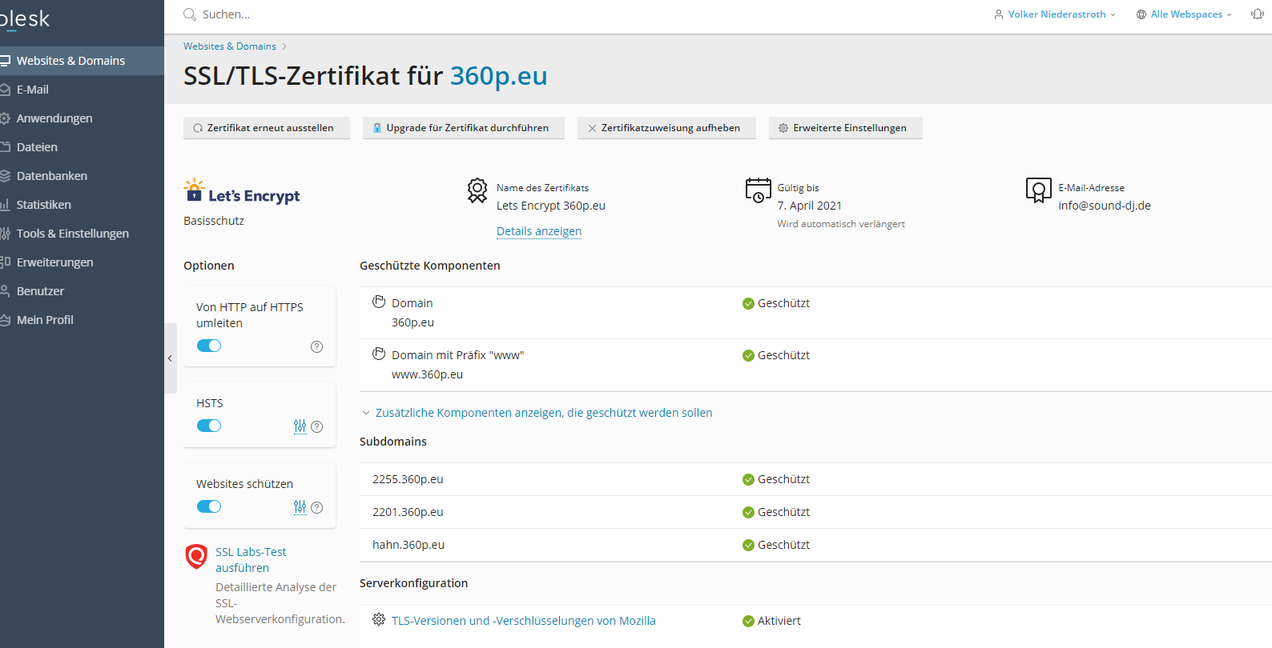Turn off Websites schützen toggle
Image resolution: width=1272 pixels, height=648 pixels.
(209, 506)
